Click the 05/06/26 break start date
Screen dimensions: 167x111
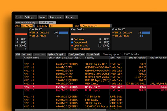(x=62, y=64)
